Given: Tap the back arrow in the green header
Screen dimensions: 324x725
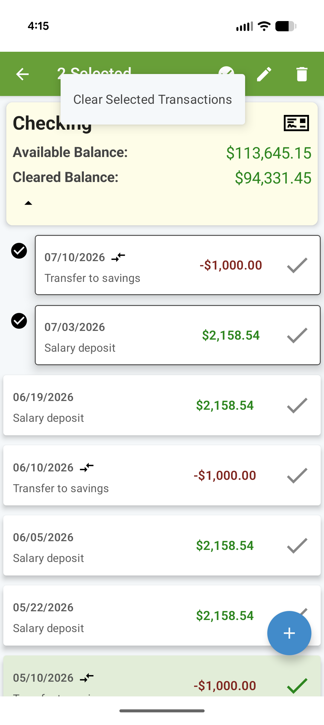Looking at the screenshot, I should pyautogui.click(x=22, y=74).
